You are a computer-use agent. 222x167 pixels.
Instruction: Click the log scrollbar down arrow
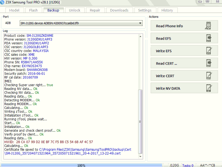click(x=140, y=157)
